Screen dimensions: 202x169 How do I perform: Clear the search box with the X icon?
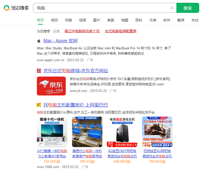pos(172,8)
